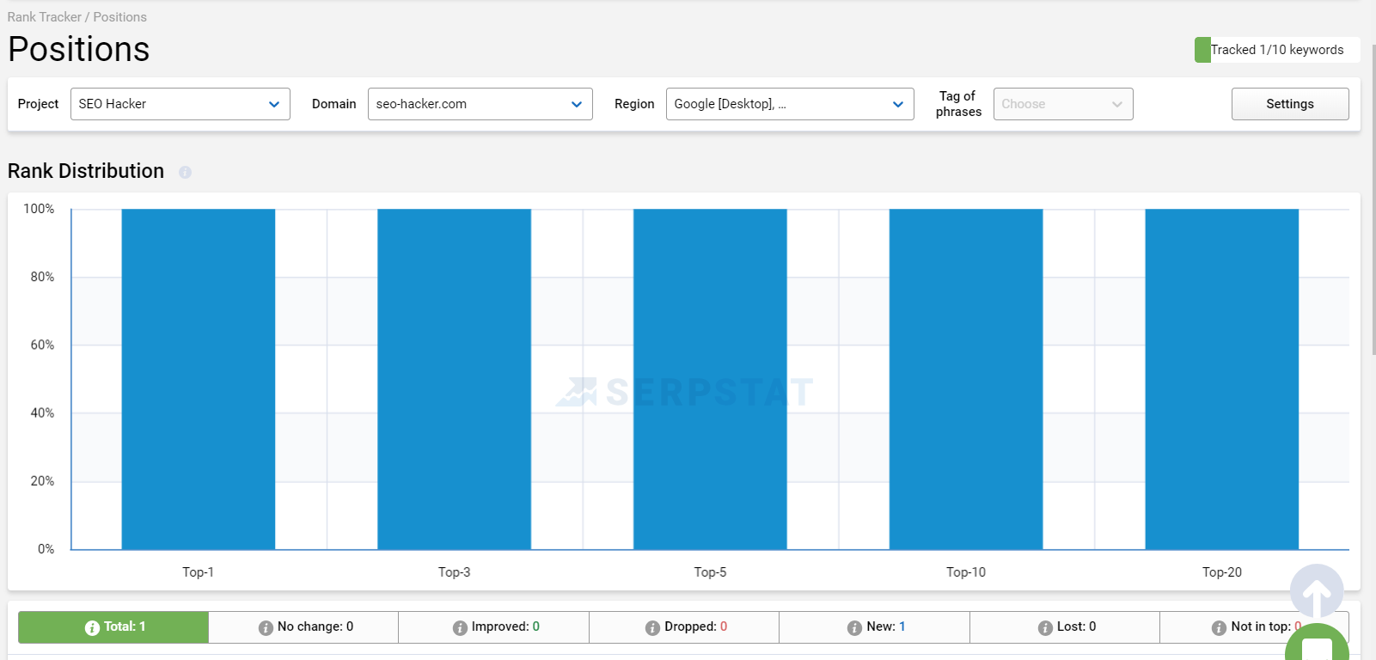Open the Region dropdown Google [Desktop]
This screenshot has height=660, width=1376.
789,104
